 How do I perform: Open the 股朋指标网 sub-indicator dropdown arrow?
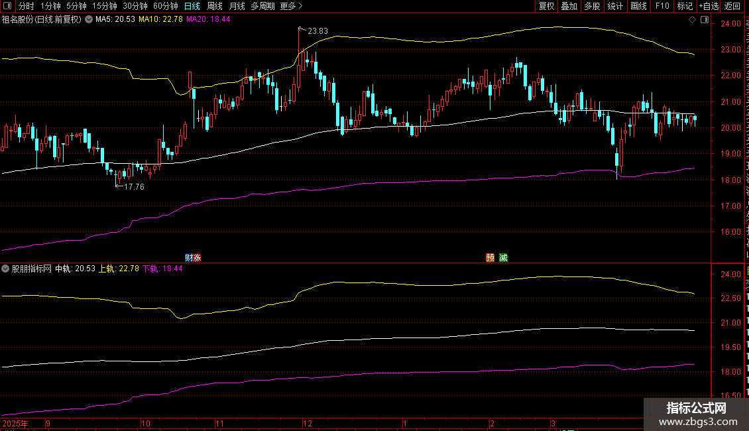click(5, 269)
